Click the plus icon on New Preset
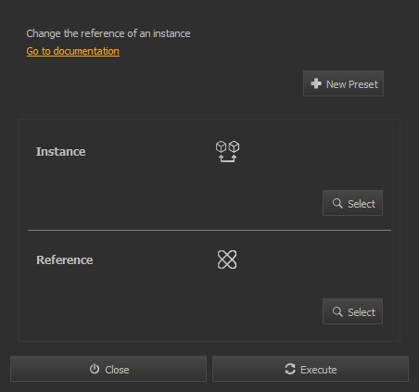Image resolution: width=419 pixels, height=392 pixels. 316,83
